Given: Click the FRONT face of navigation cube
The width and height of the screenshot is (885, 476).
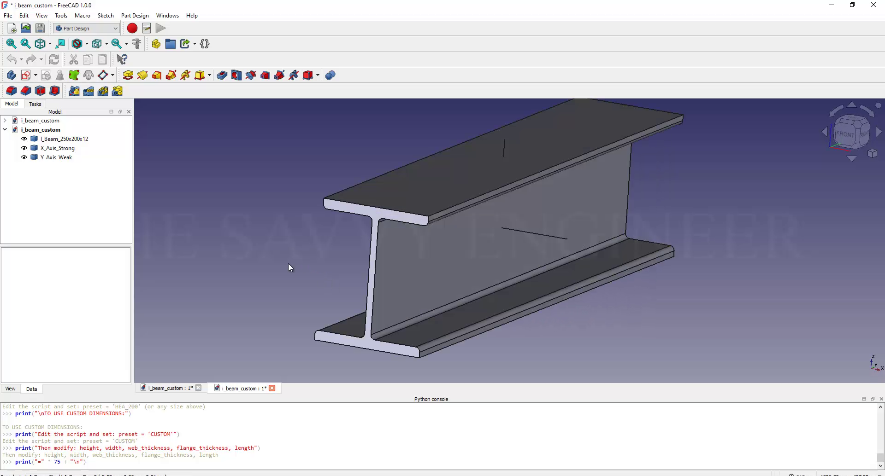Looking at the screenshot, I should pyautogui.click(x=844, y=134).
